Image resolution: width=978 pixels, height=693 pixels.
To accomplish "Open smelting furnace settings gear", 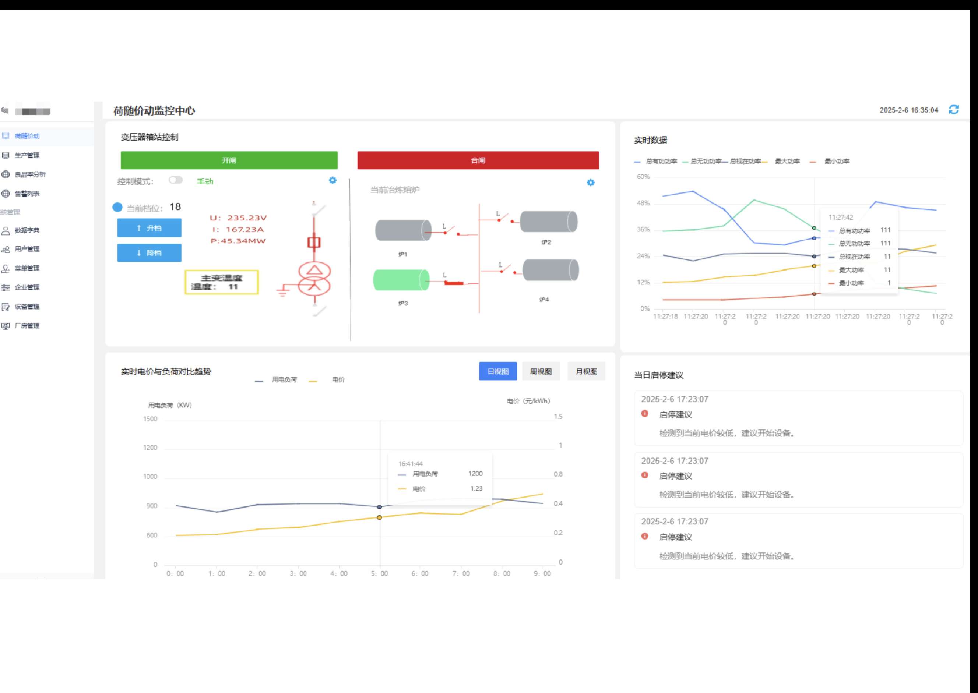I will pos(590,183).
